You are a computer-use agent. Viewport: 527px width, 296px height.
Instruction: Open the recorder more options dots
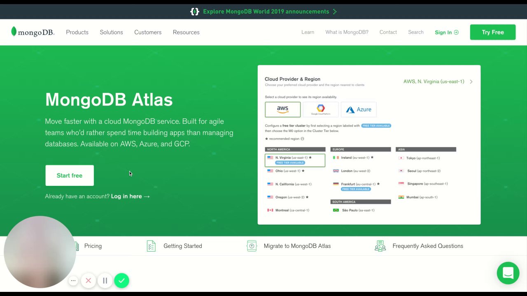point(73,280)
